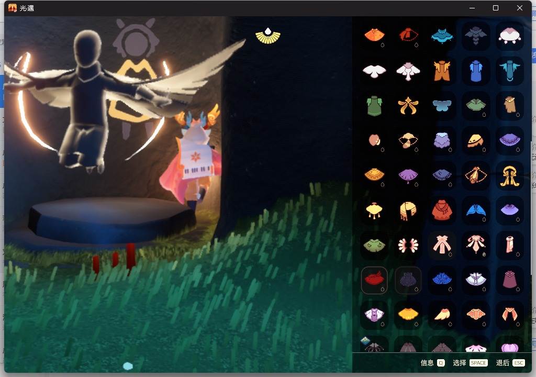Choose the orange tunic-style cape
This screenshot has width=536, height=377.
442,70
